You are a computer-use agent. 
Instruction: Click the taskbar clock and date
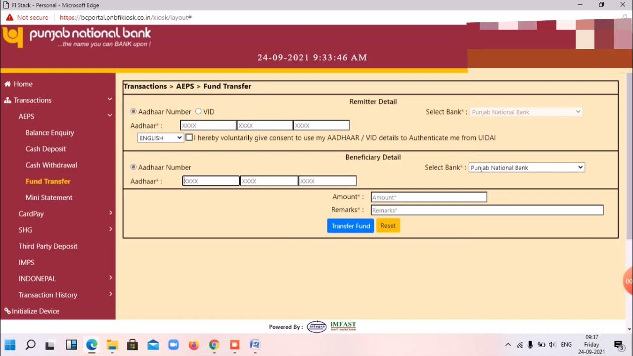591,345
